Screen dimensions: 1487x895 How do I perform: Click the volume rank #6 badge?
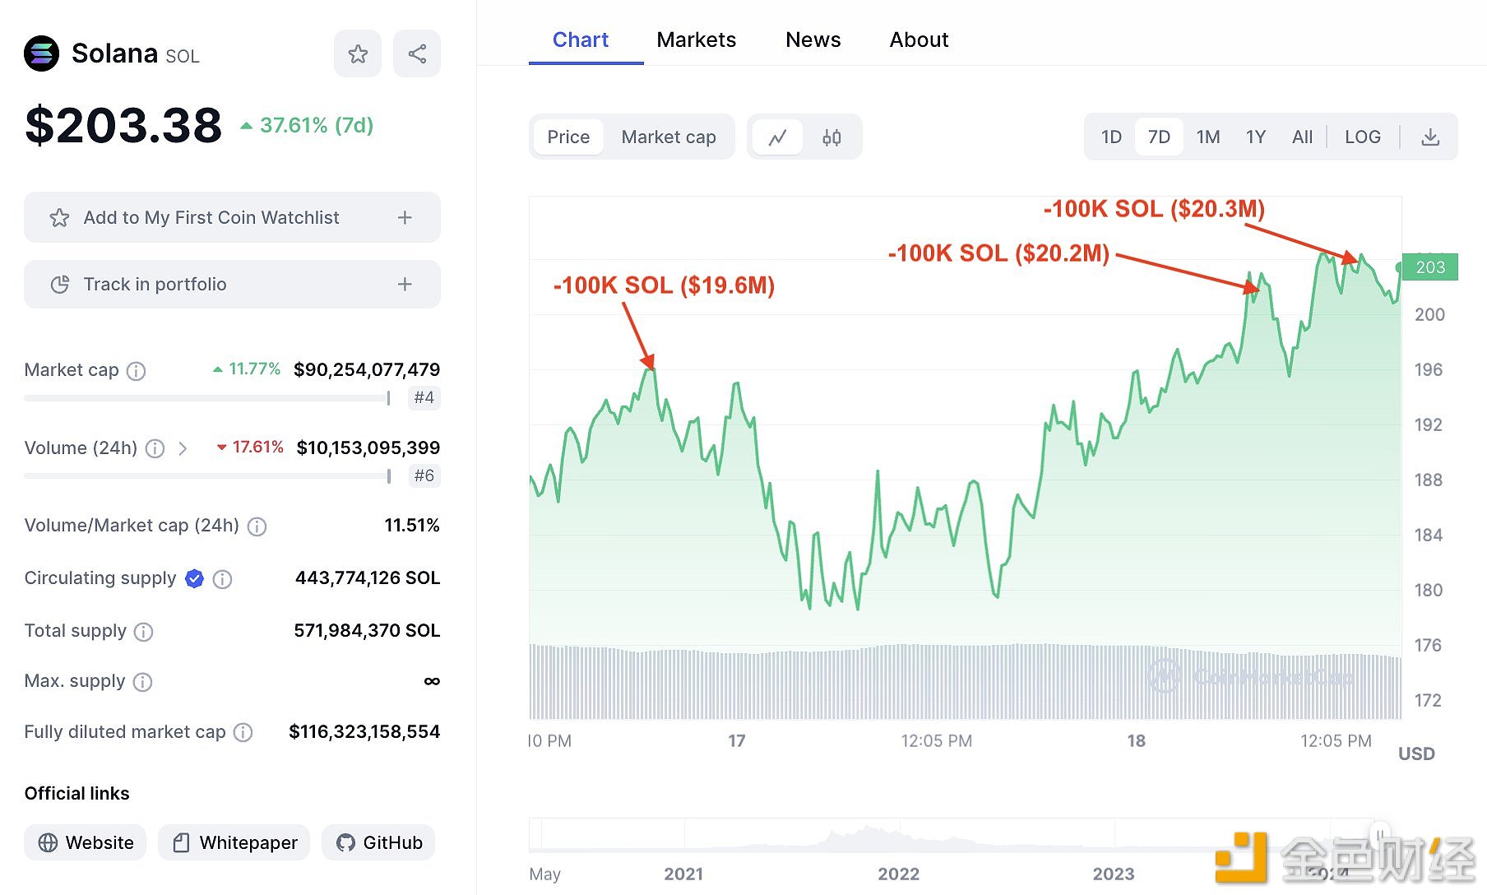(x=424, y=476)
